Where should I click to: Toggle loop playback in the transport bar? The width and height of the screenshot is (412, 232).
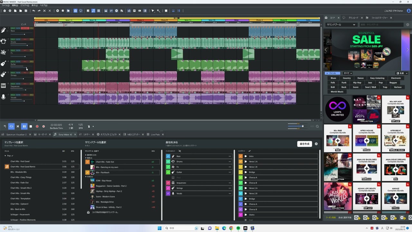(x=11, y=126)
